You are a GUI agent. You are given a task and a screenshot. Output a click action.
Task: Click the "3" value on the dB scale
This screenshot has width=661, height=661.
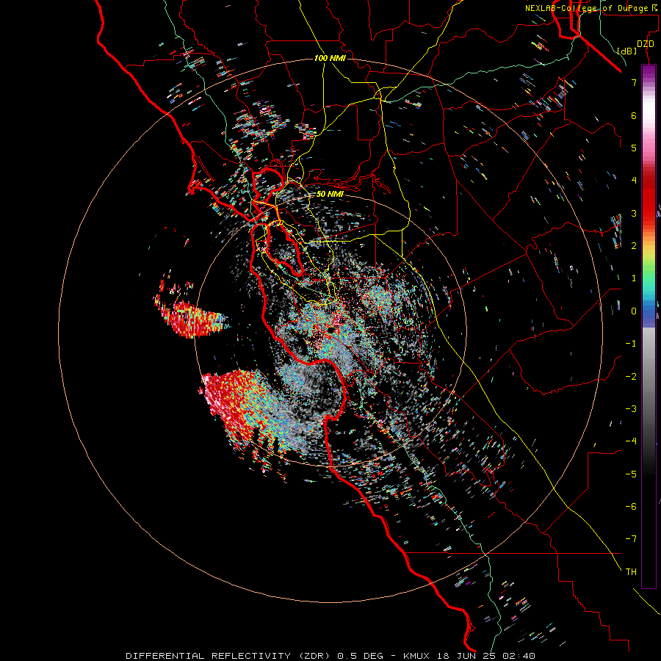pyautogui.click(x=634, y=213)
